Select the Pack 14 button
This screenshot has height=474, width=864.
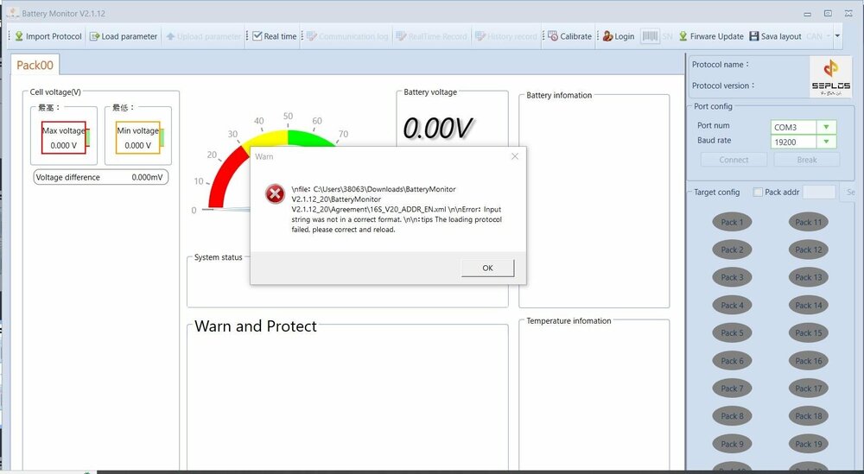point(809,306)
